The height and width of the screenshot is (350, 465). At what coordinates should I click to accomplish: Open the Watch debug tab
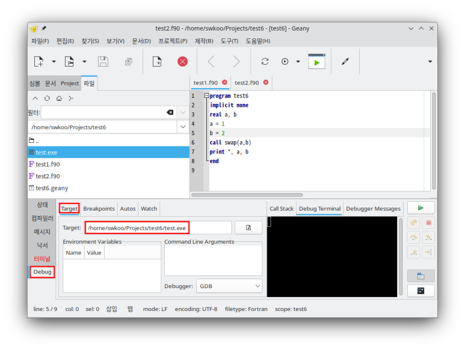(x=149, y=208)
